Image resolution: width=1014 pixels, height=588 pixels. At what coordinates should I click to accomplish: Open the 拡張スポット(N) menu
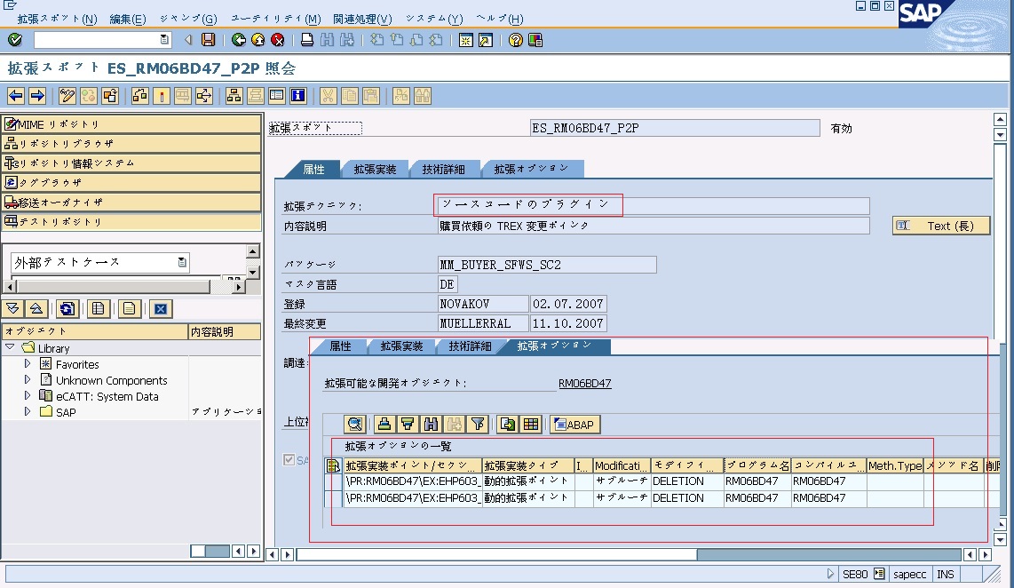point(57,19)
